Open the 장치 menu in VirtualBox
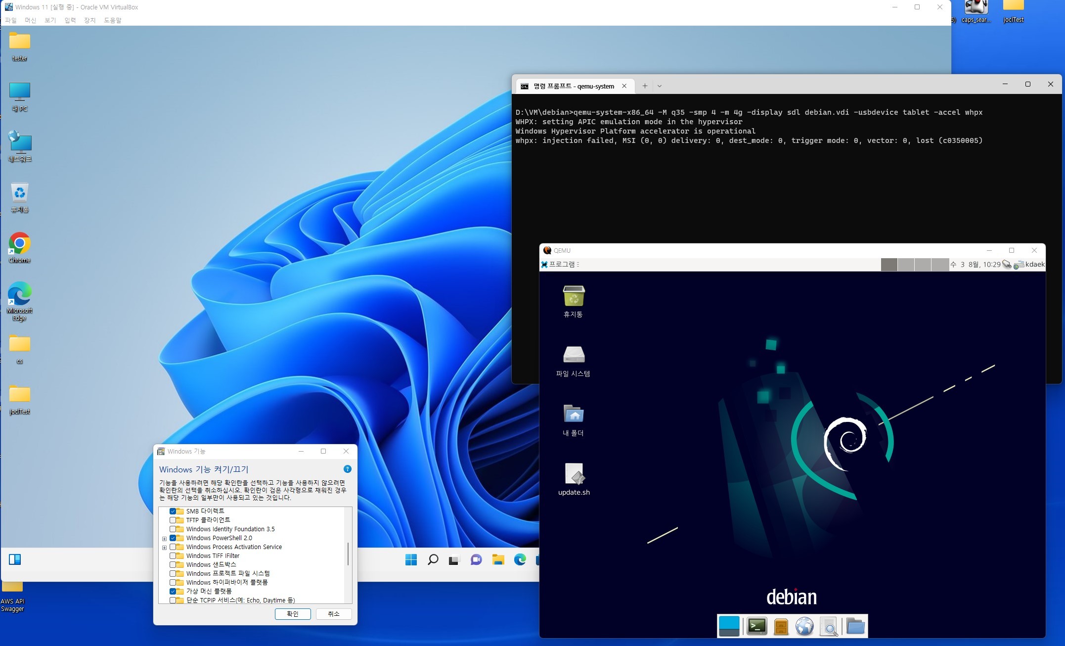This screenshot has height=646, width=1065. 90,20
